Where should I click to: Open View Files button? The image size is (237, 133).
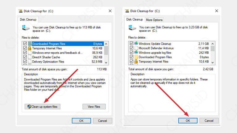pos(94,107)
